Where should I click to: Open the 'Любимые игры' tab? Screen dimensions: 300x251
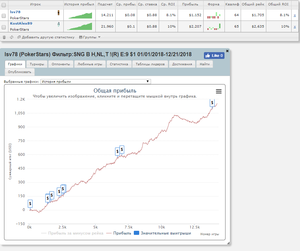click(x=90, y=64)
